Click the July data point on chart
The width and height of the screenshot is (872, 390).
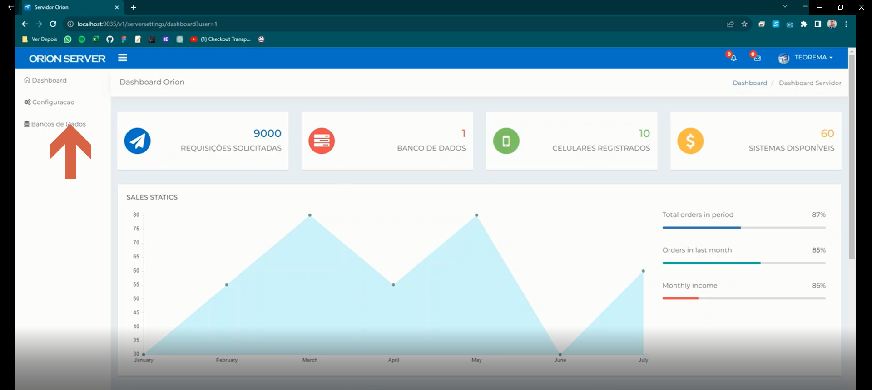click(x=643, y=271)
